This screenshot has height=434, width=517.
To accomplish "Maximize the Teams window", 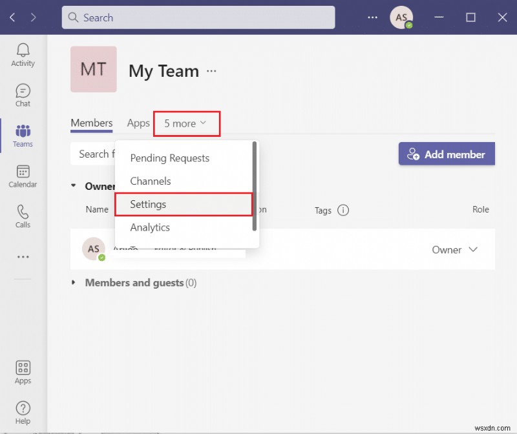I will 470,17.
